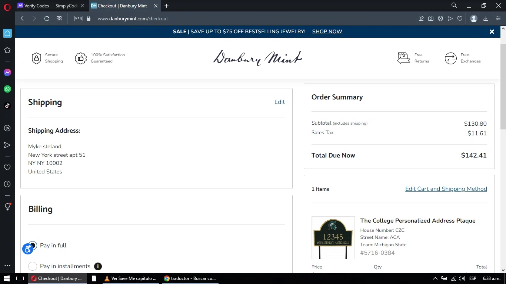
Task: Open My Flow in the sidebar
Action: coord(7,145)
